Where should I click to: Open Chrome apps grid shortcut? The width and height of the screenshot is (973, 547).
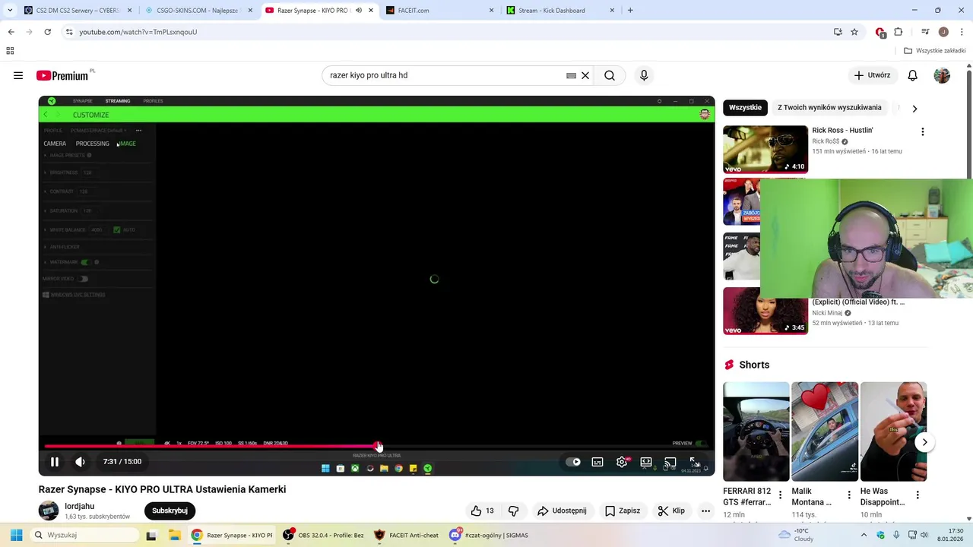click(10, 51)
